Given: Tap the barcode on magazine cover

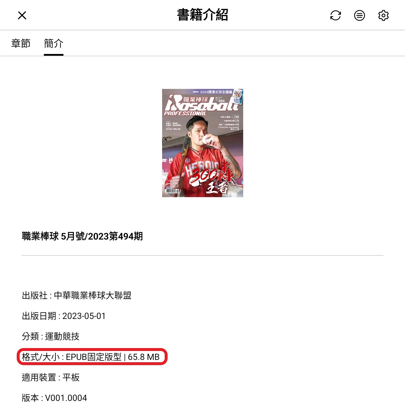Looking at the screenshot, I should [x=172, y=191].
